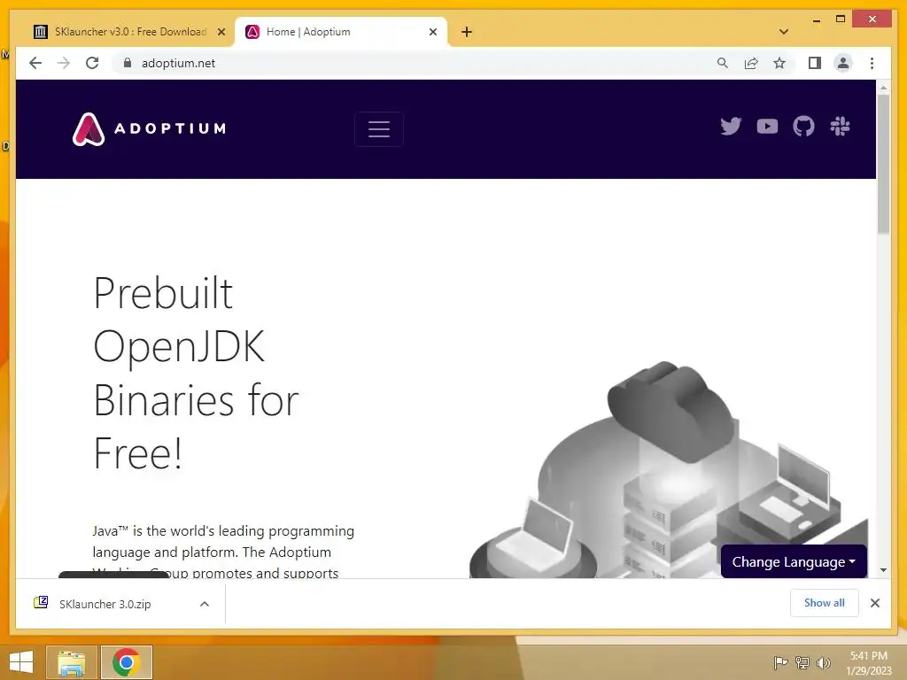Screen dimensions: 907x680
Task: Toggle the browser side panel
Action: tap(815, 63)
